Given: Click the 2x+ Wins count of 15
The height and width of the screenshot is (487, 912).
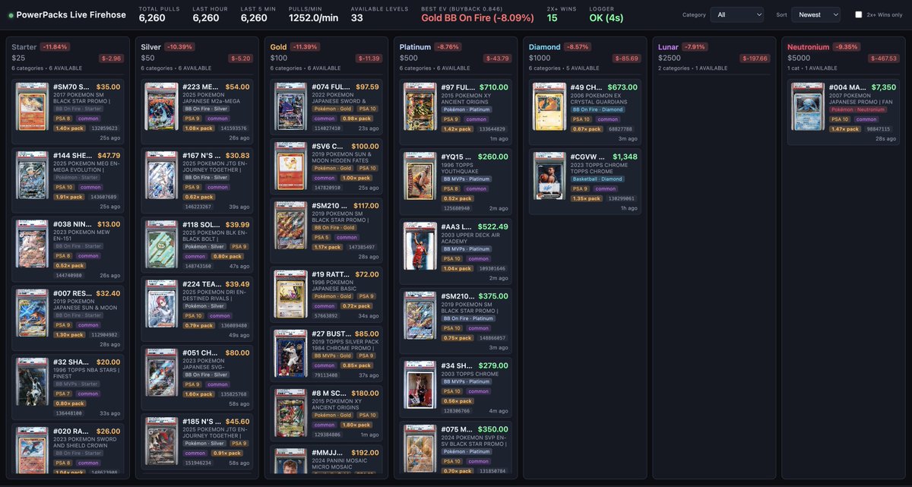Looking at the screenshot, I should 553,17.
